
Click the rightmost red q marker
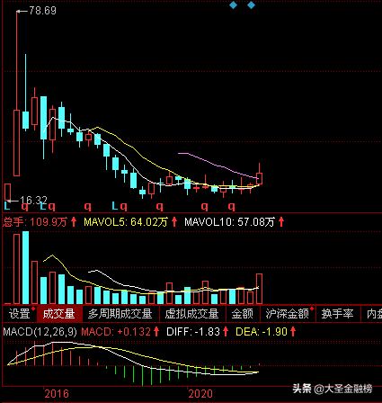(232, 206)
